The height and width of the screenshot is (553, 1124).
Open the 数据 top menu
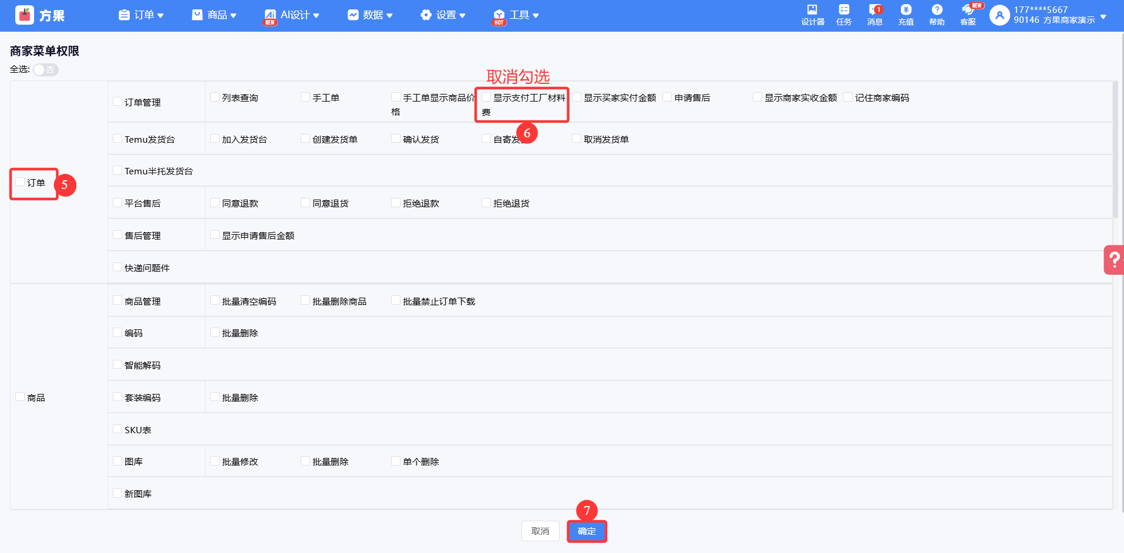coord(370,15)
